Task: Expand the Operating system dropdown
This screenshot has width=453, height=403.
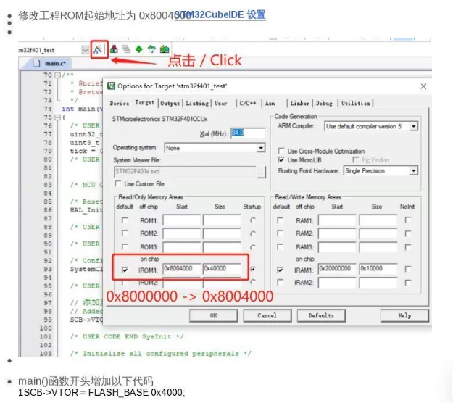Action: (261, 148)
